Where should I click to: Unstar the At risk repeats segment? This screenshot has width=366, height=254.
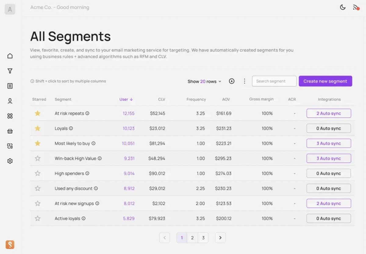38,113
